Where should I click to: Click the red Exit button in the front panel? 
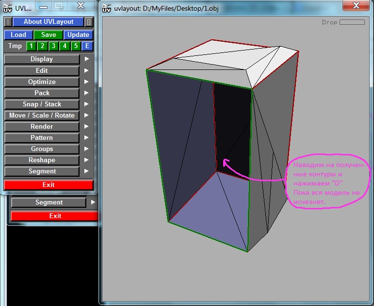[x=49, y=185]
